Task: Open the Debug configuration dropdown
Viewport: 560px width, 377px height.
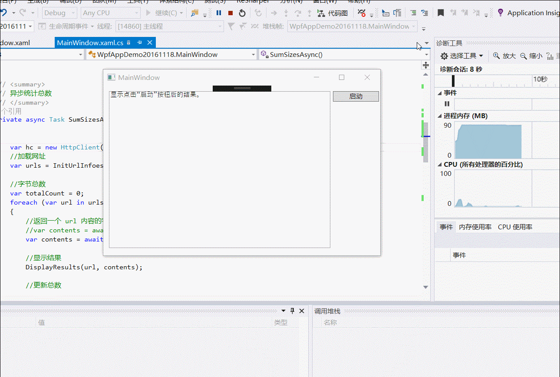Action: pos(60,13)
